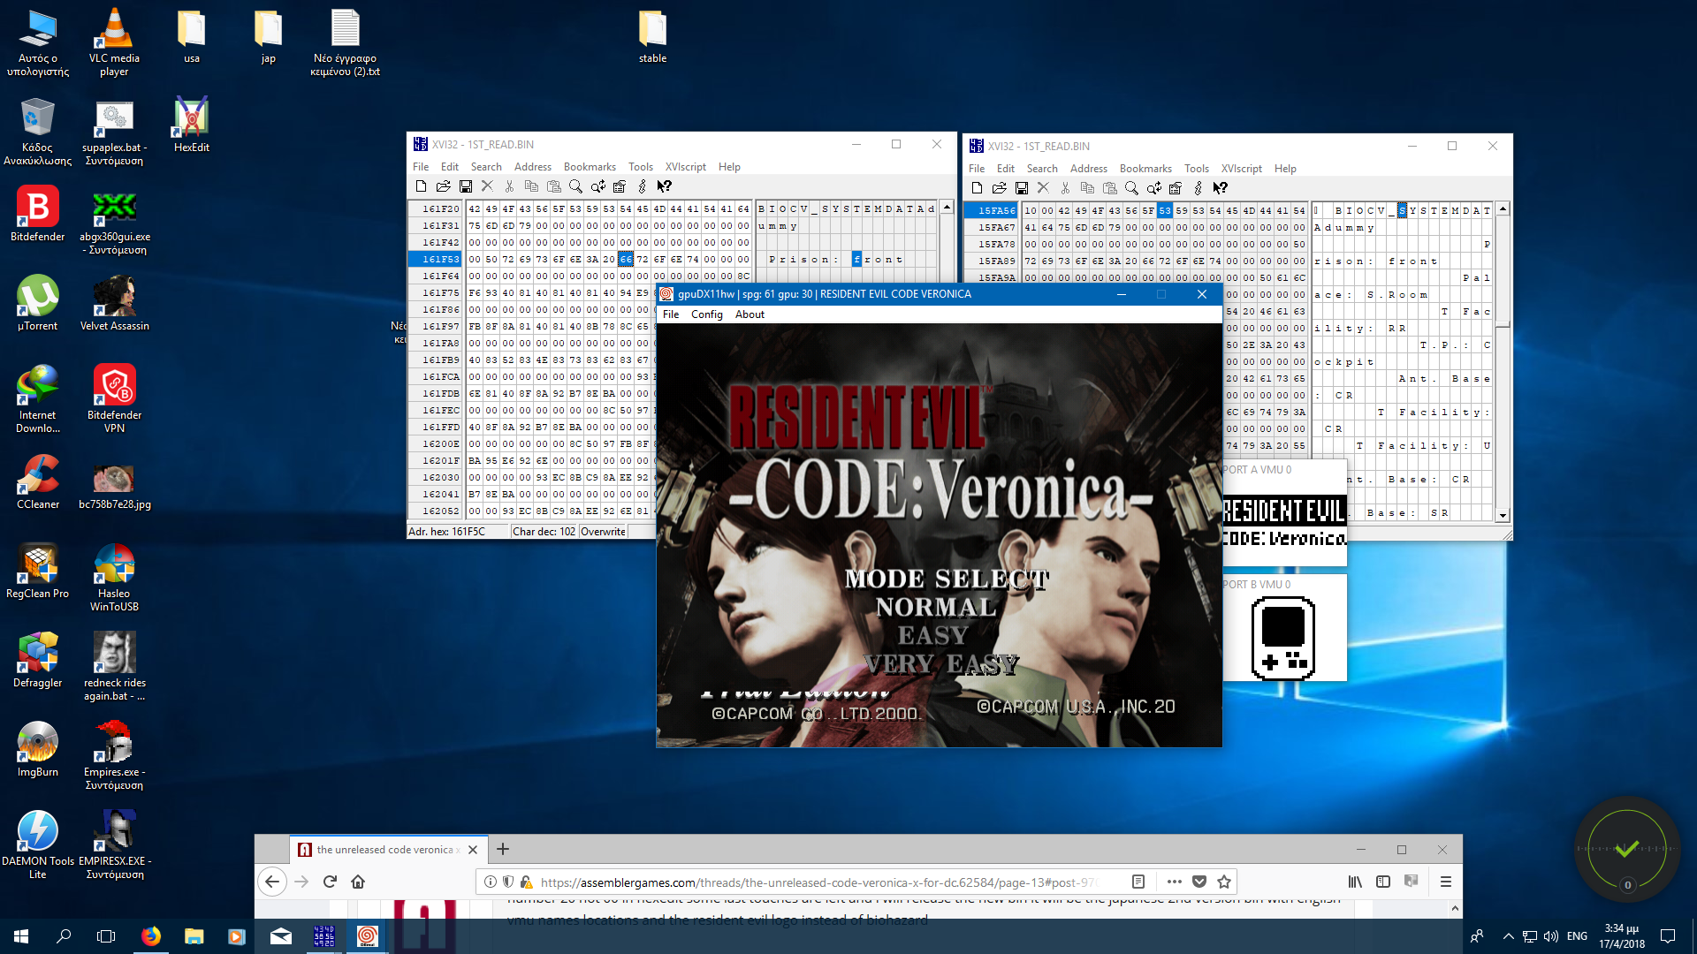
Task: Click Paste icon in left XVI32 toolbar
Action: [554, 186]
